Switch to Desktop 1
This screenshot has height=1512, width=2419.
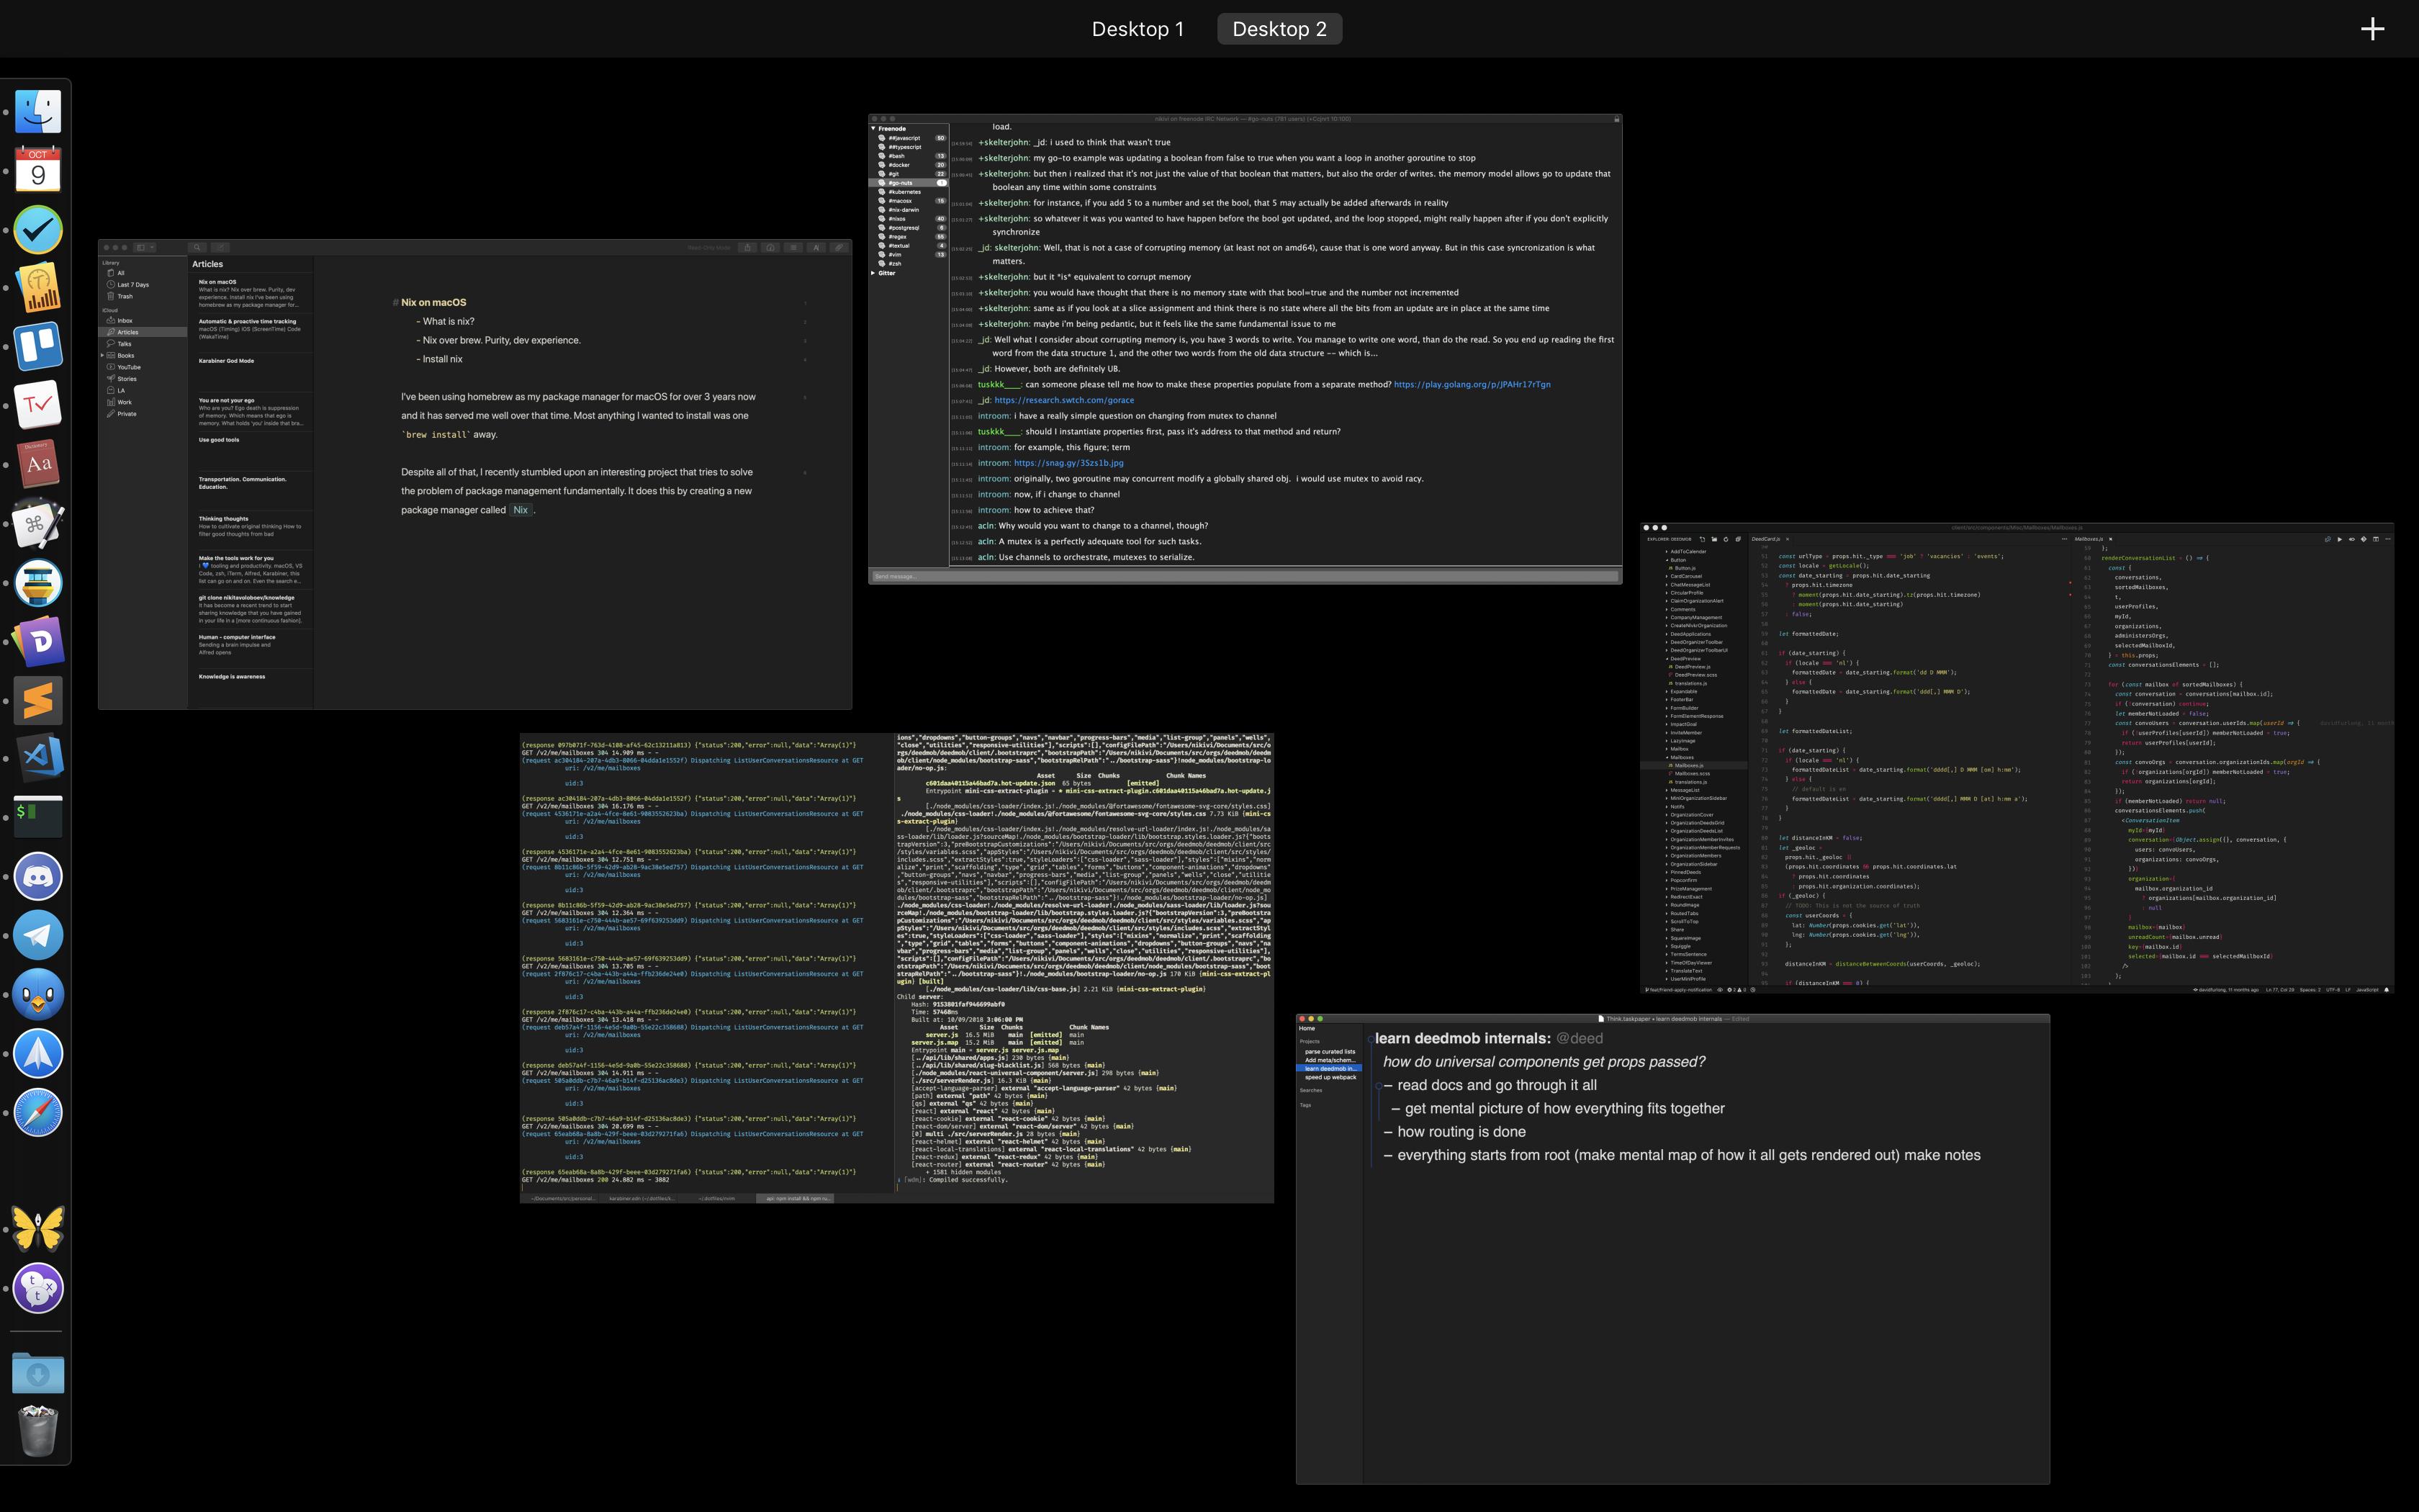(1137, 29)
